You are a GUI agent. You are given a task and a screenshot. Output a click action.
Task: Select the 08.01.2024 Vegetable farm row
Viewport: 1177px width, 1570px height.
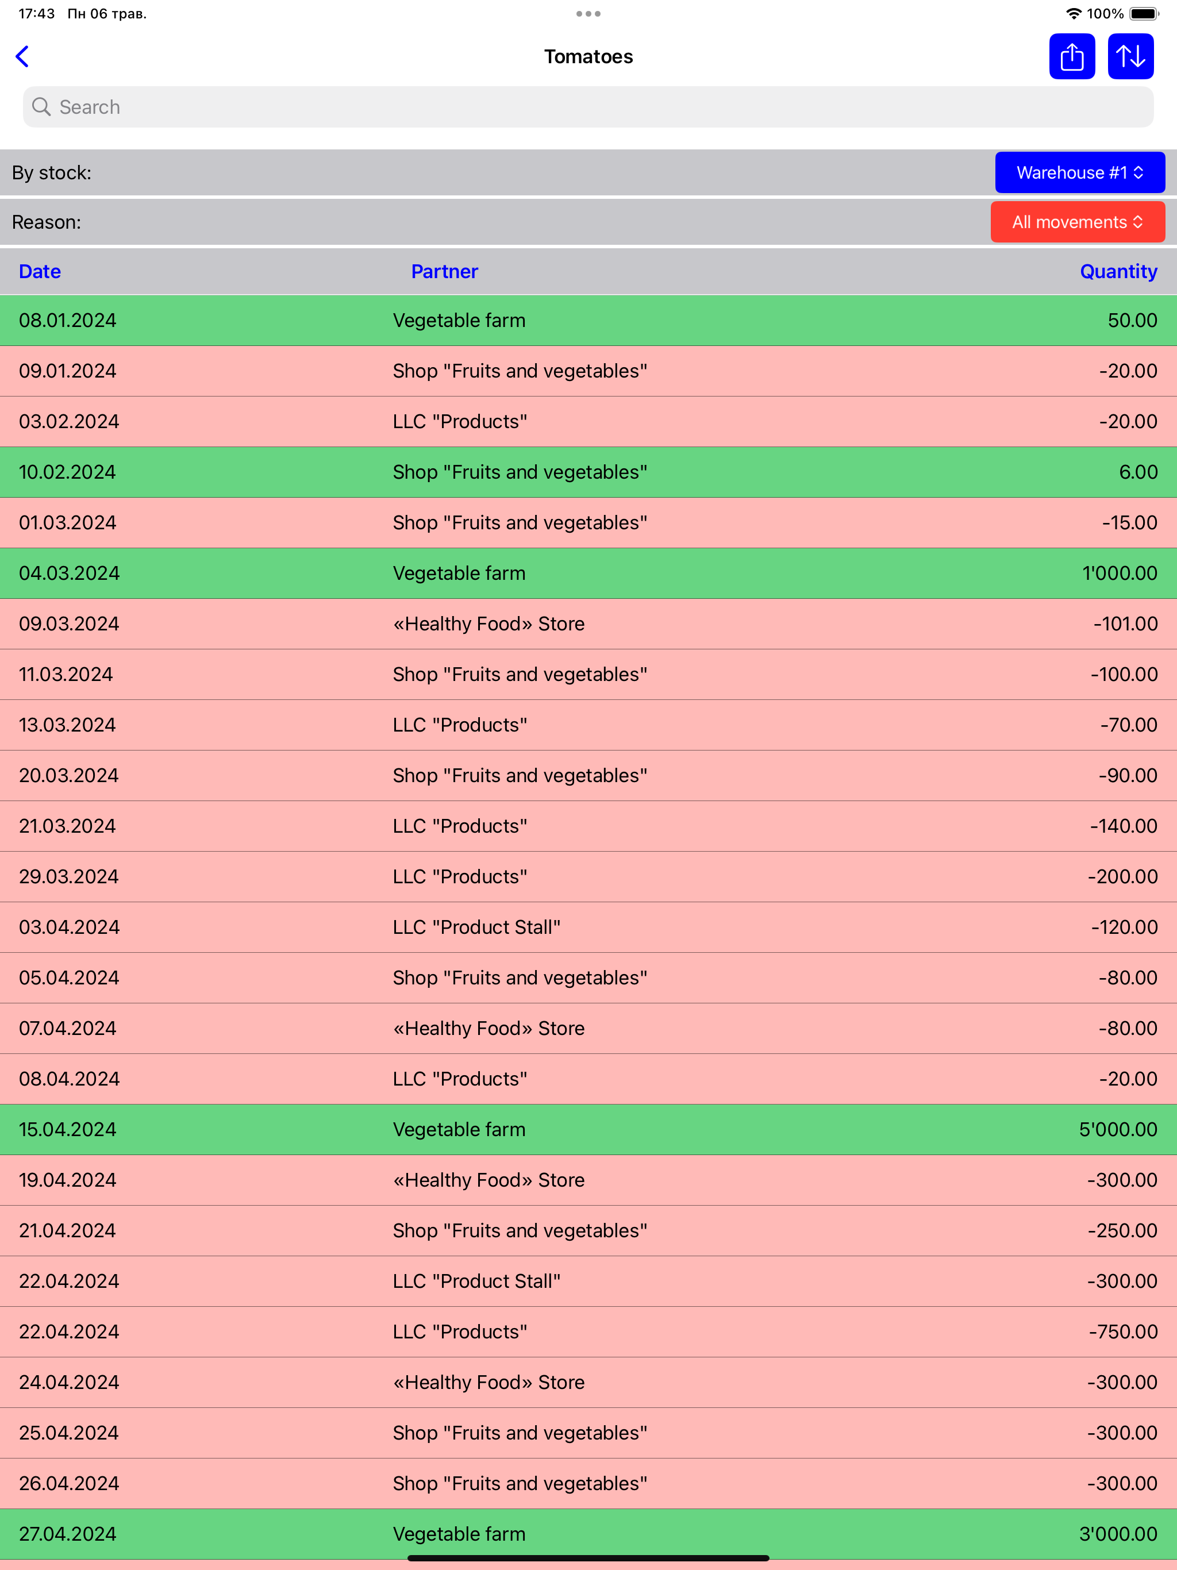pos(588,321)
